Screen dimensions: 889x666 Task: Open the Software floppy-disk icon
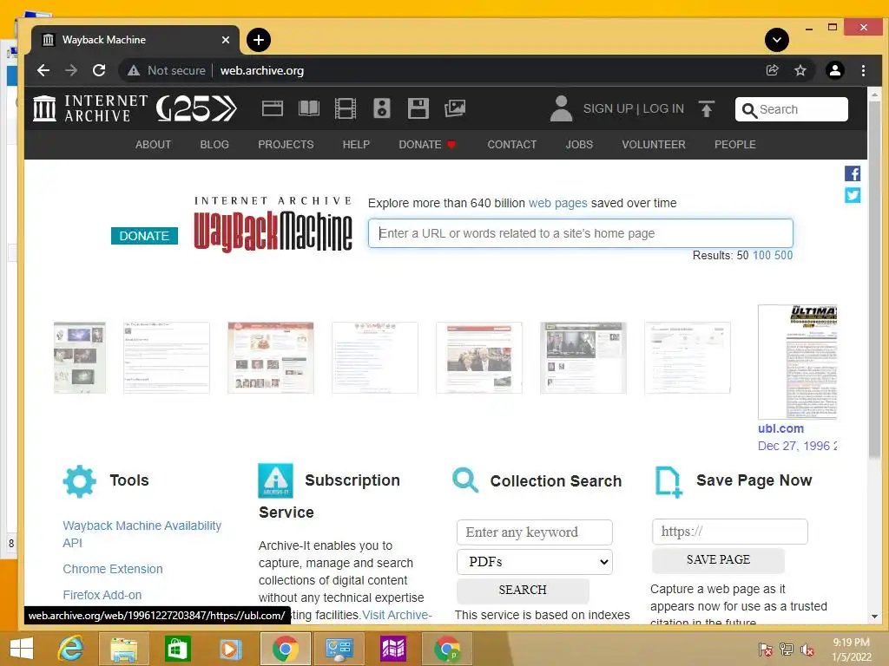[x=418, y=108]
